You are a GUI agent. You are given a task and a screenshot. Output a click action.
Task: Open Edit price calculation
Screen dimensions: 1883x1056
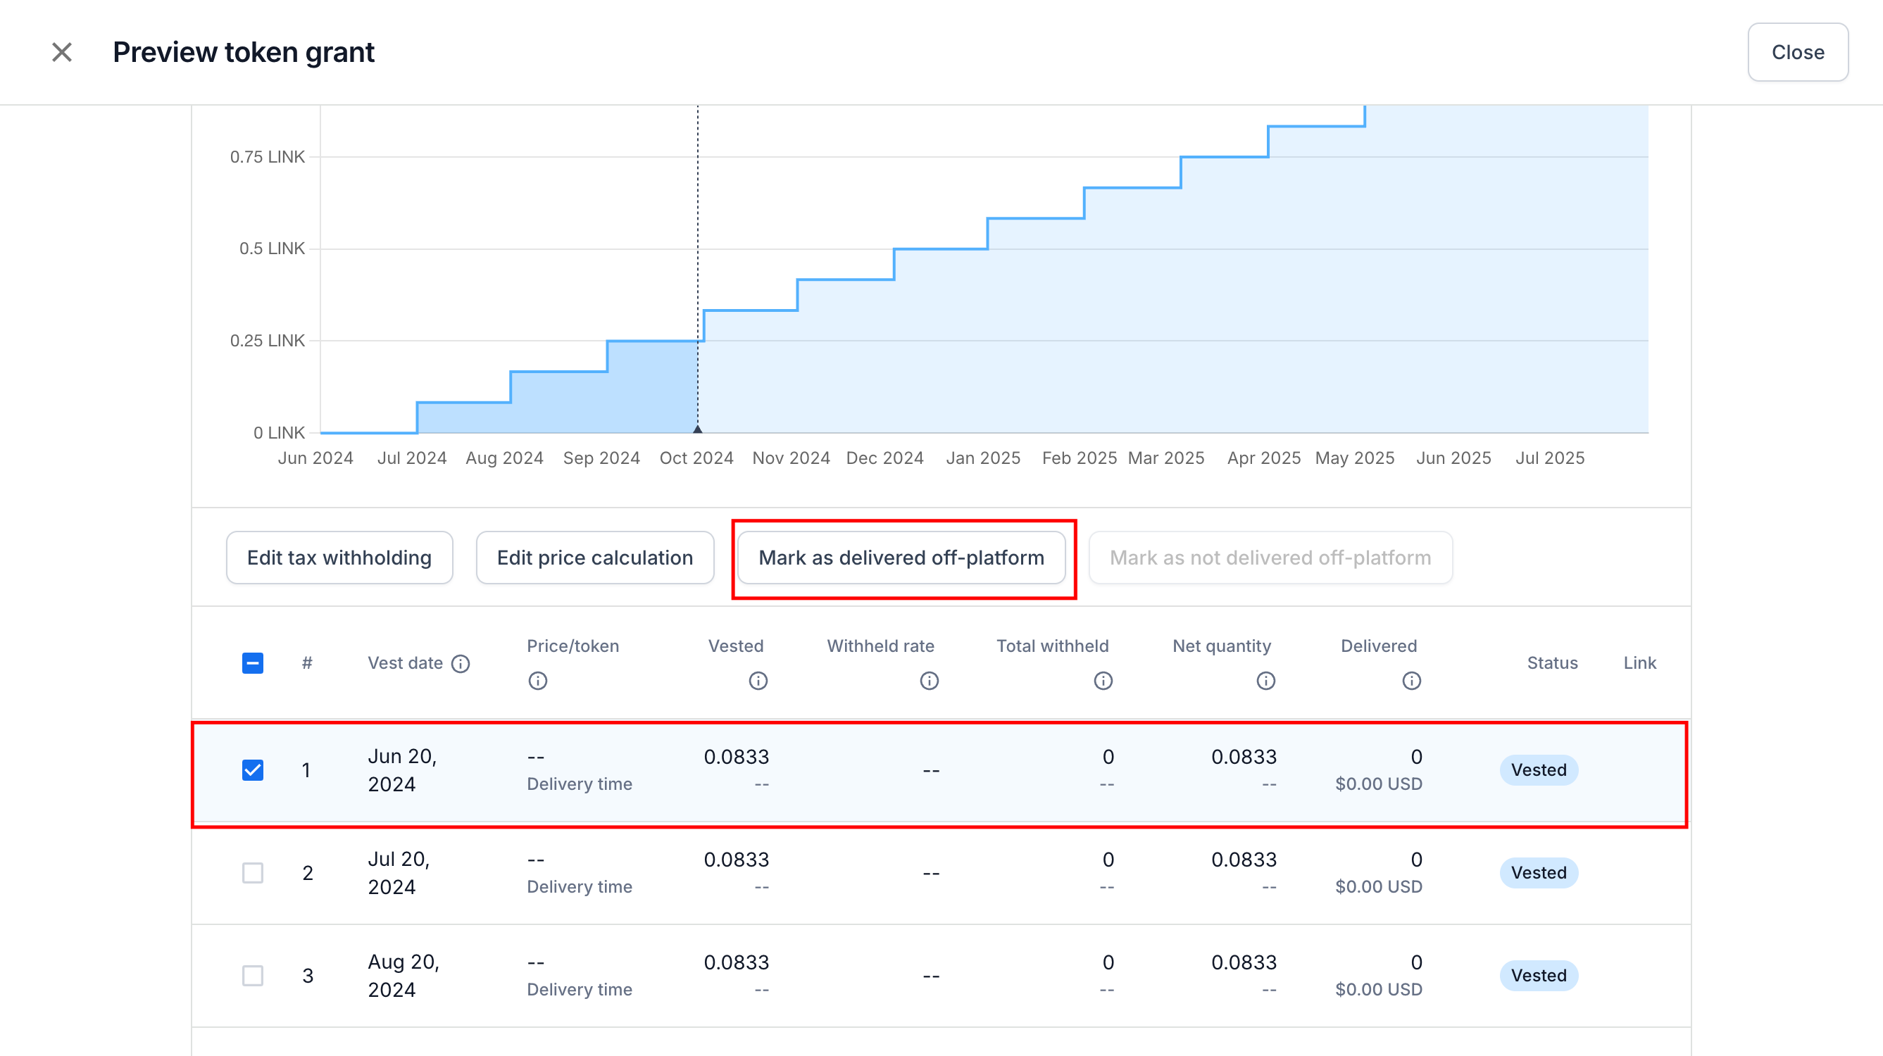pyautogui.click(x=595, y=558)
